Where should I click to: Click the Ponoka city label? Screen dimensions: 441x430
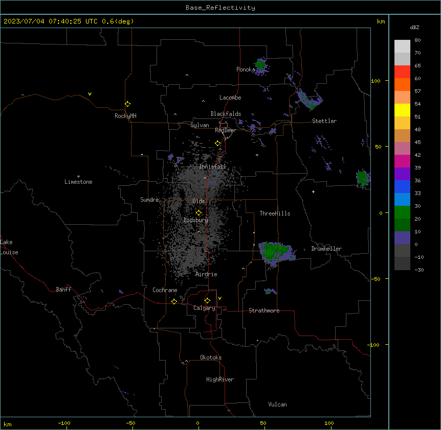(246, 69)
